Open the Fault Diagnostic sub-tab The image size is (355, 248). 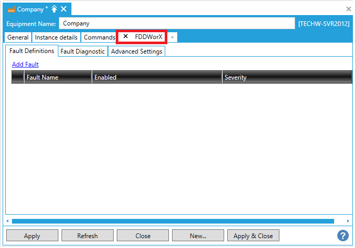(82, 51)
